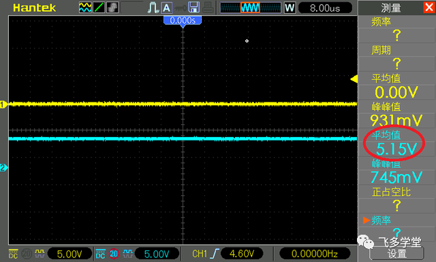Click the gray persistence display icon
Viewport: 436px width, 262px height.
coord(112,8)
